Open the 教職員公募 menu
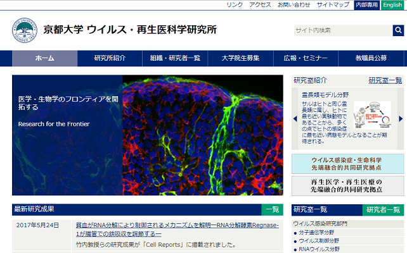 point(371,58)
